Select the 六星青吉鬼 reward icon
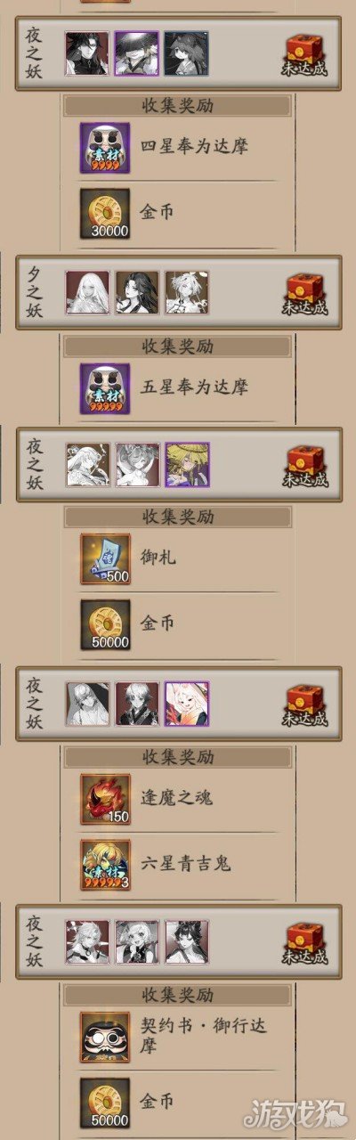The height and width of the screenshot is (1140, 356). pos(104,864)
